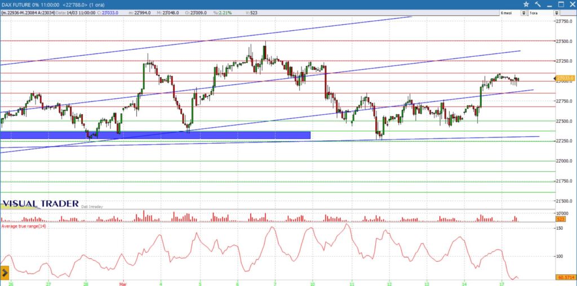This screenshot has width=577, height=286.
Task: Click the 23'250.0 price axis label
Action: click(563, 61)
